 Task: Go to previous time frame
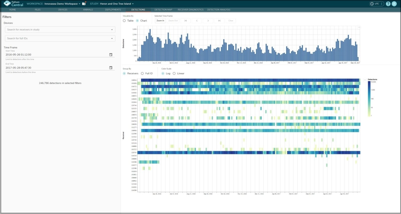click(x=197, y=21)
